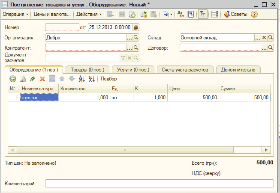The height and width of the screenshot is (193, 280).
Task: Switch to the Товары (0 поз.) tab
Action: pyautogui.click(x=87, y=70)
